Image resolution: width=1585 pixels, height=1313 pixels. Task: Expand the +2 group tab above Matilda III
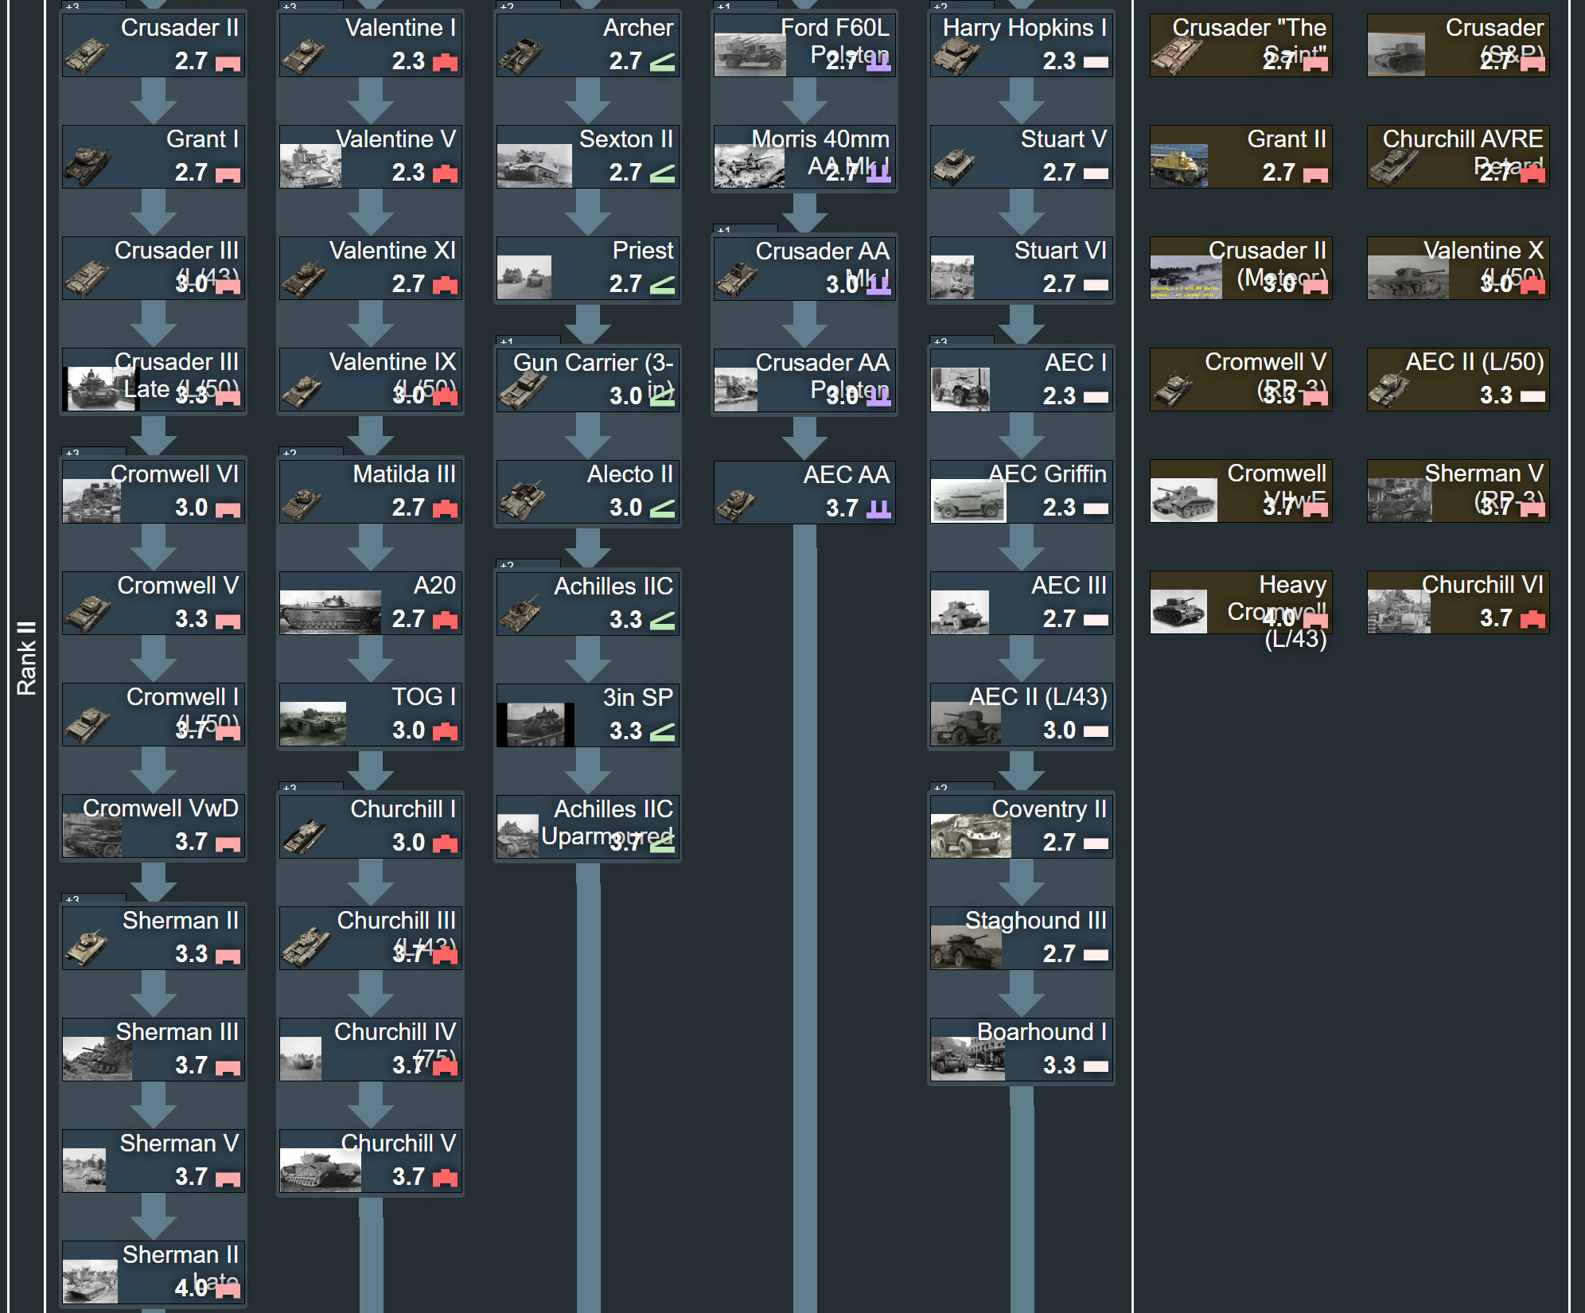tap(310, 452)
